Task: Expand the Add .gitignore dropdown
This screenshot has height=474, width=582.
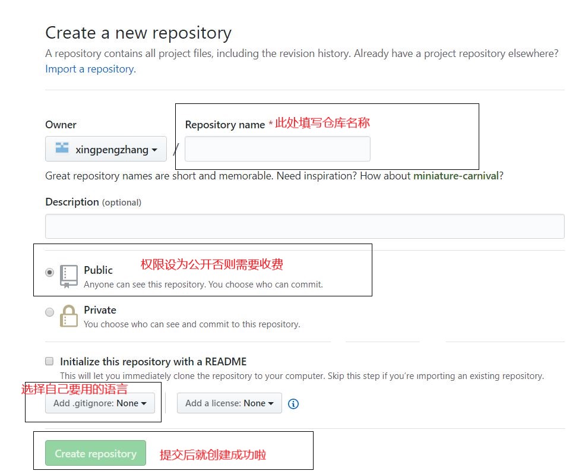Action: (99, 403)
